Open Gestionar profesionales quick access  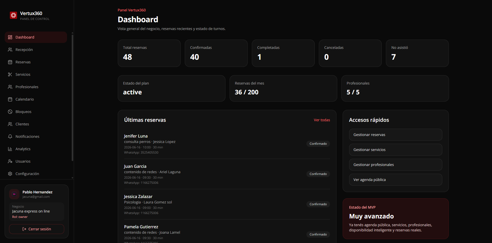(x=395, y=165)
